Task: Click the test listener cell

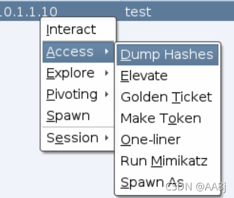Action: [x=138, y=12]
